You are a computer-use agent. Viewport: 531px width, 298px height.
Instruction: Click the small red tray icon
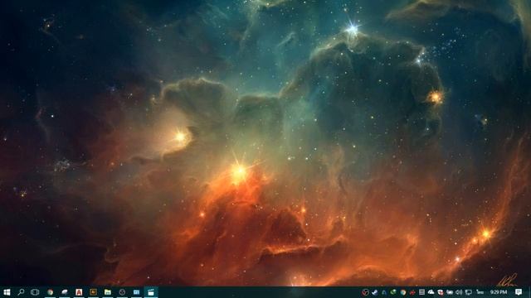(412, 292)
